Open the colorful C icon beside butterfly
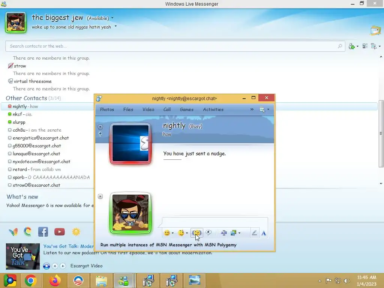Image resolution: width=384 pixels, height=288 pixels. (28, 232)
